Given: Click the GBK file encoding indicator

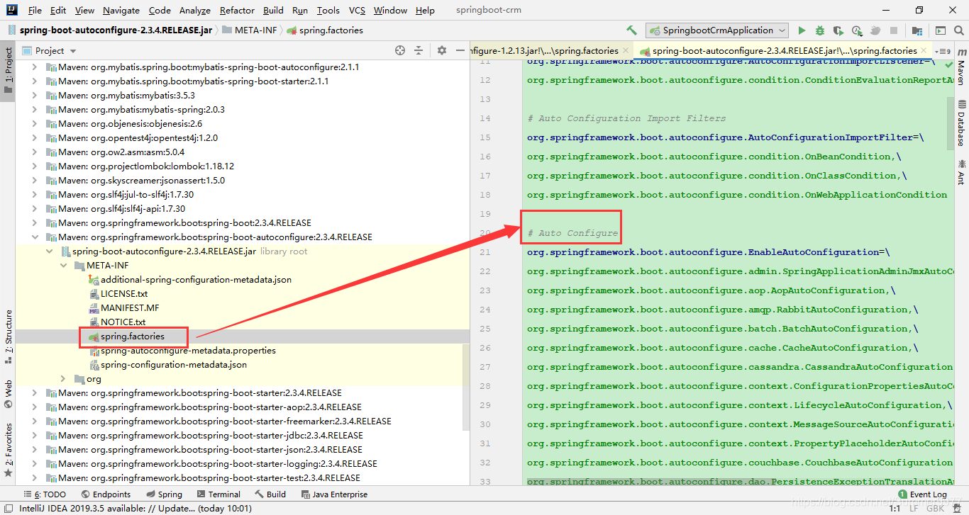Looking at the screenshot, I should pos(935,508).
